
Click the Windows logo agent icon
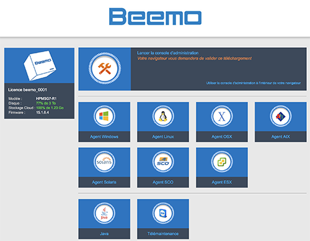pos(104,116)
